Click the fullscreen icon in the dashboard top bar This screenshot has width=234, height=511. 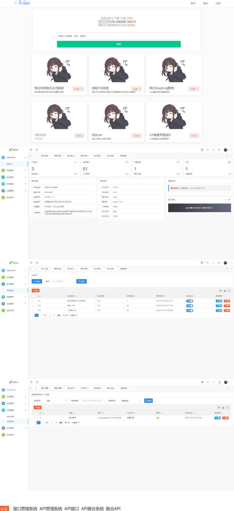click(x=213, y=150)
